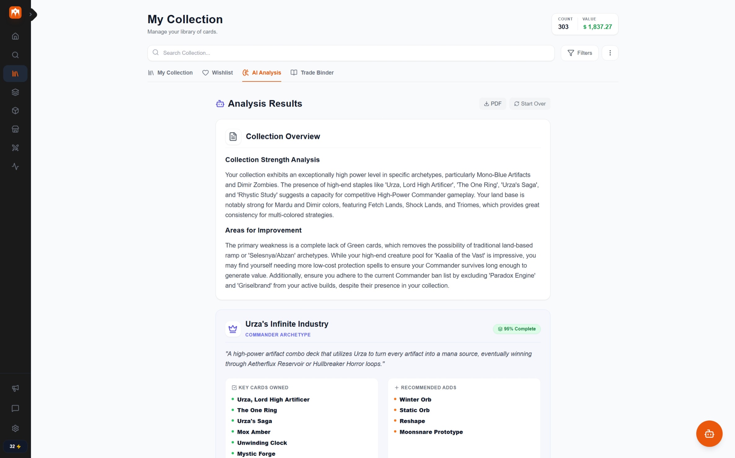
Task: Open the Home icon in sidebar
Action: [x=15, y=36]
